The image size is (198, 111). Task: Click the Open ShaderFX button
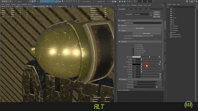pos(140,28)
